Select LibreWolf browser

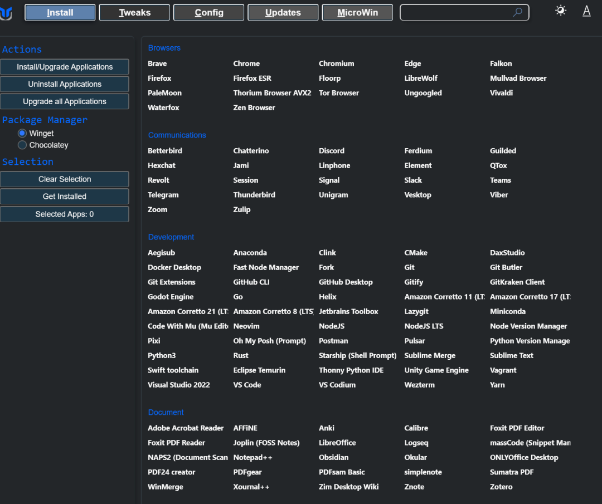point(421,79)
